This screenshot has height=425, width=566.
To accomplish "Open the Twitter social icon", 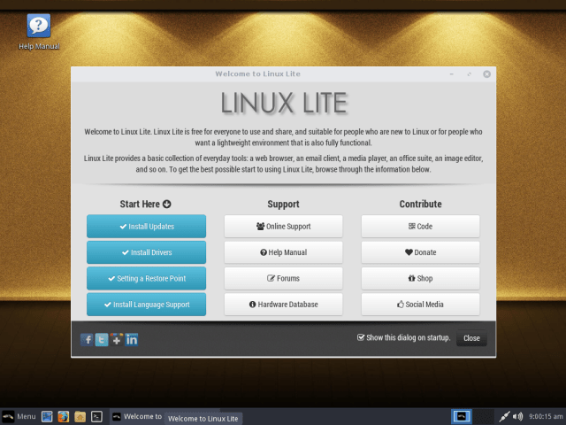I will (102, 340).
